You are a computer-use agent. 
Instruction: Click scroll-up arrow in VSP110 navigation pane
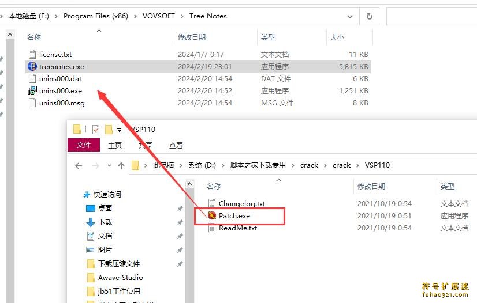[190, 184]
